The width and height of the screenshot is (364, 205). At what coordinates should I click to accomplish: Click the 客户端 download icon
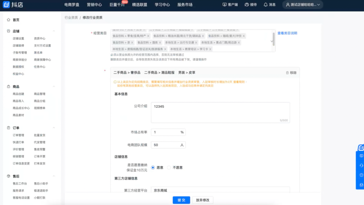[225, 5]
